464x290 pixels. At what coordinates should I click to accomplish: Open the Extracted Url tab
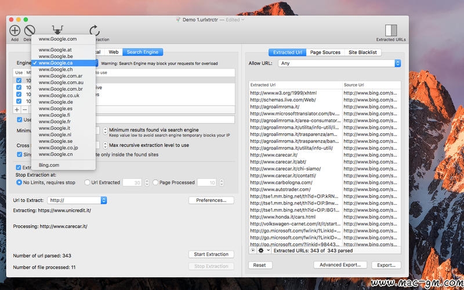(x=287, y=52)
